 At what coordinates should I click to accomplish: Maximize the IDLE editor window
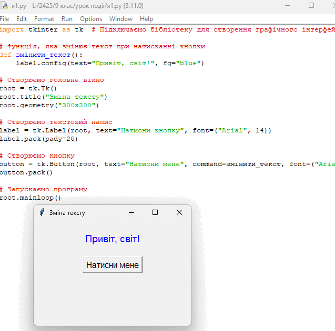[x=311, y=6]
